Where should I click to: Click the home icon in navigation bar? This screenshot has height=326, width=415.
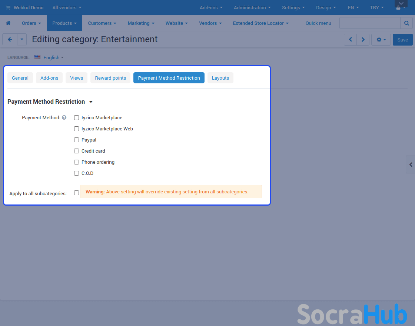8,23
